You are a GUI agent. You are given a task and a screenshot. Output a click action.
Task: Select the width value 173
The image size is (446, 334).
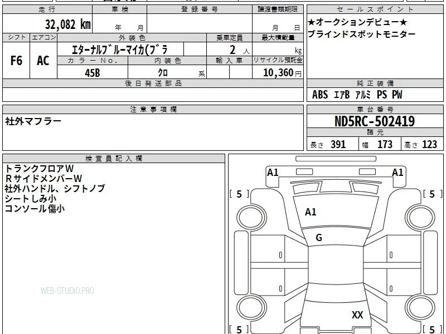point(385,144)
